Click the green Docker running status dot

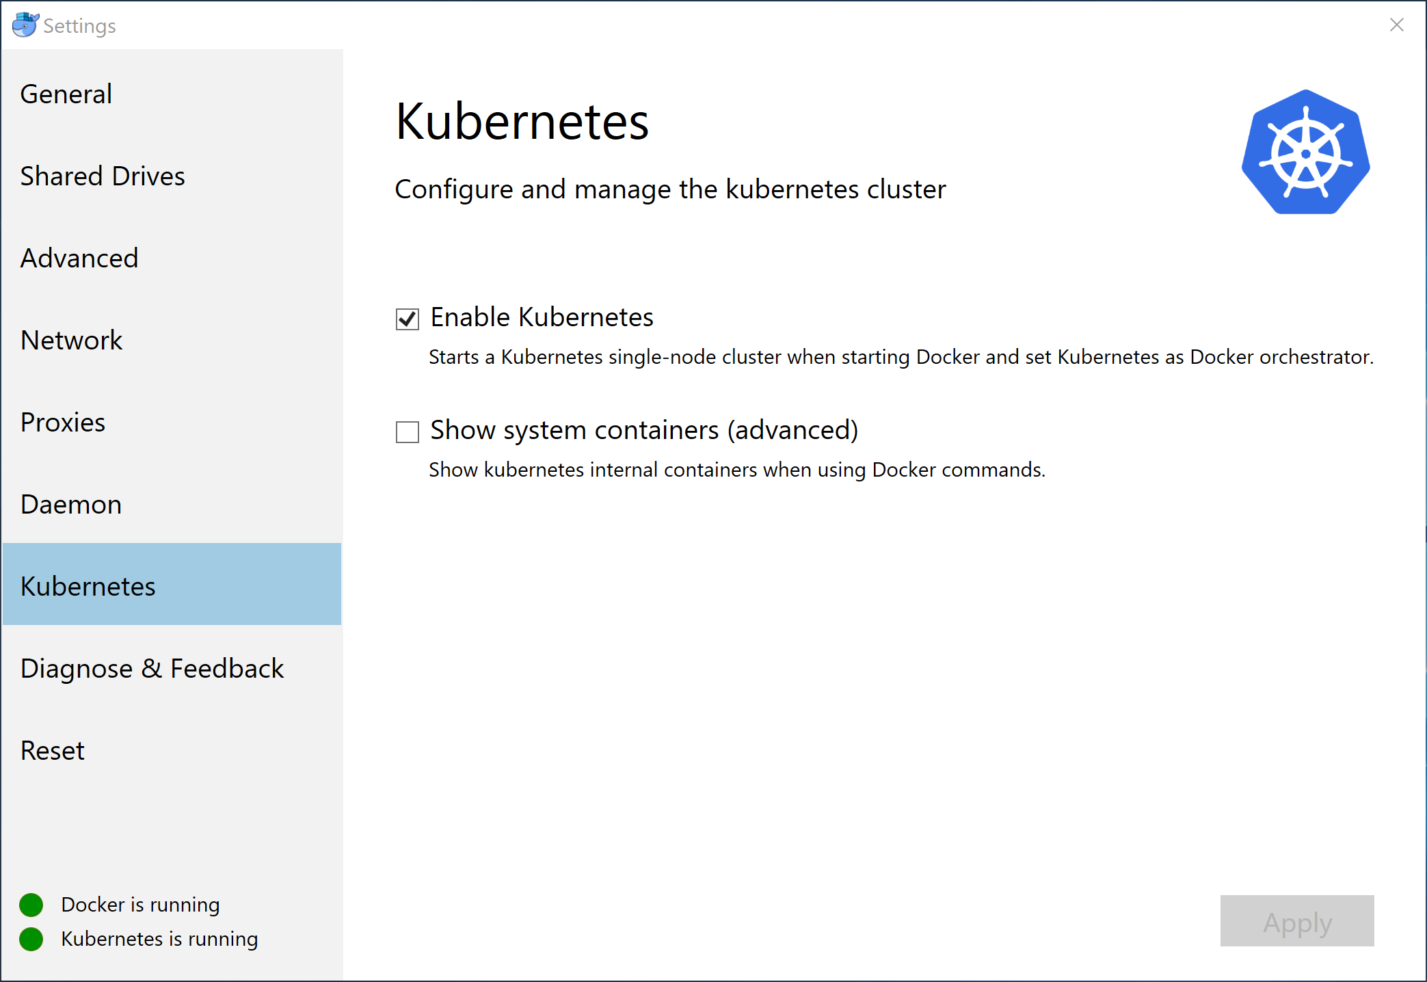coord(31,904)
